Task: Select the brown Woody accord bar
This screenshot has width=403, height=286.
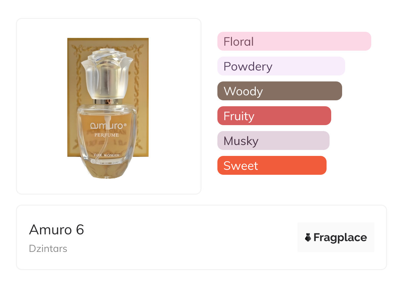Action: 279,91
